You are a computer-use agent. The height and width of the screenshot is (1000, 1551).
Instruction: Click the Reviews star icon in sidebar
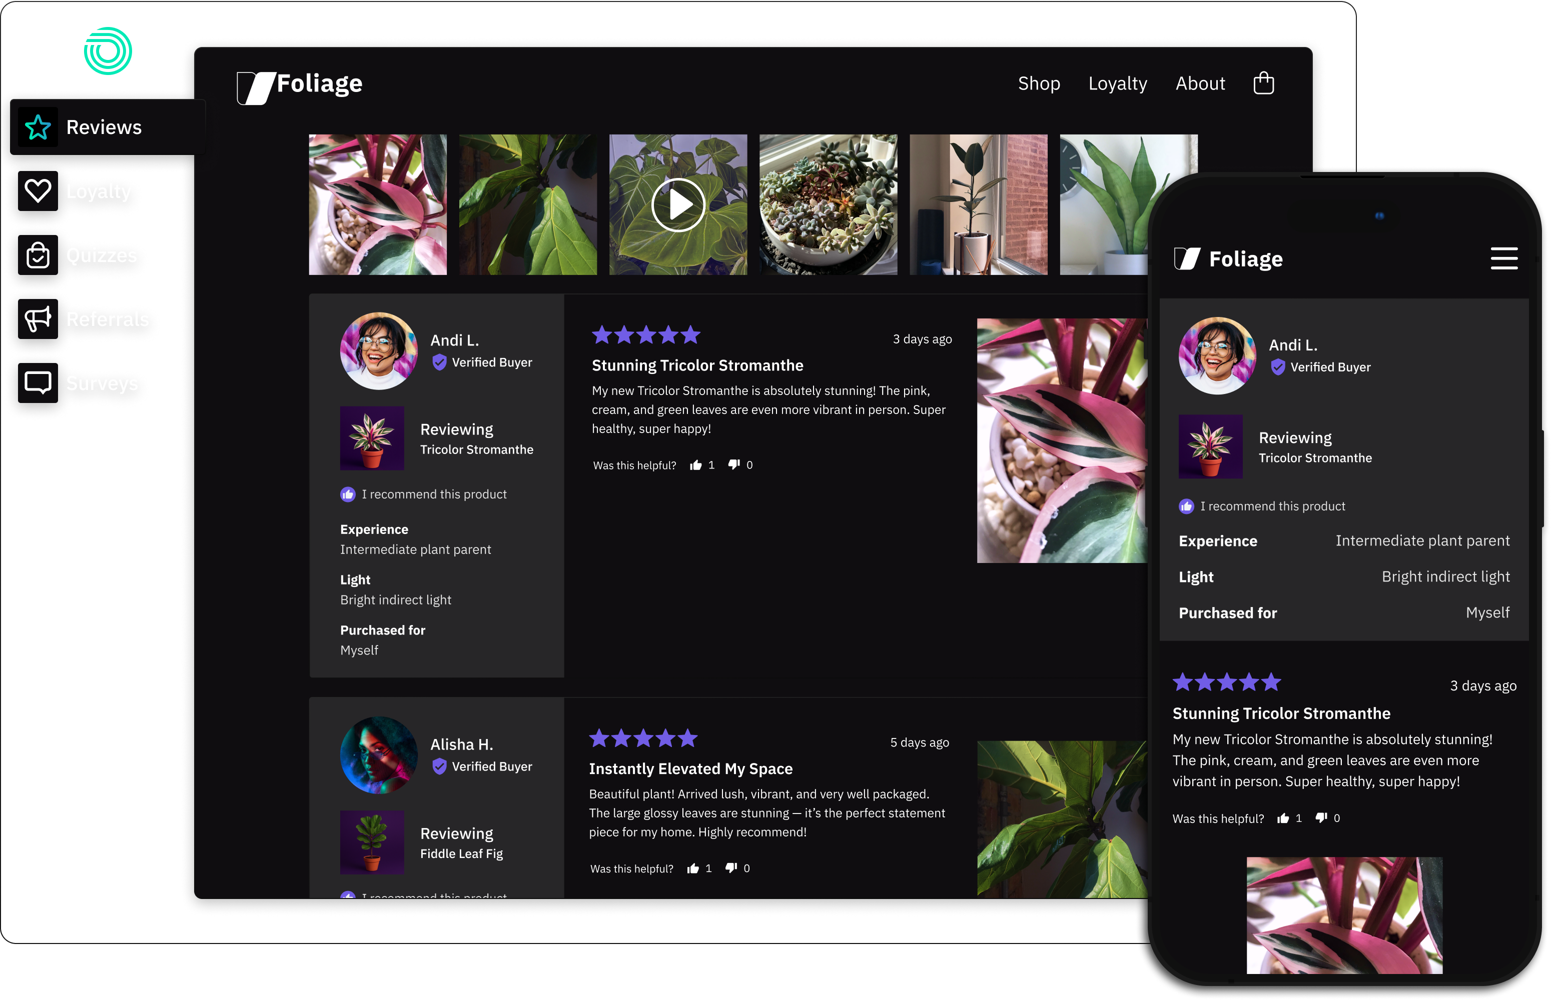click(x=38, y=127)
